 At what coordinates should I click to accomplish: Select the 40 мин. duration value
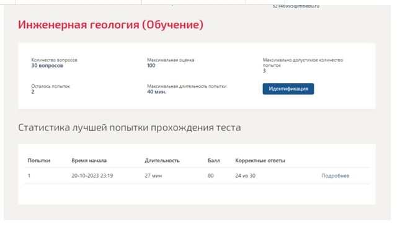(x=157, y=92)
